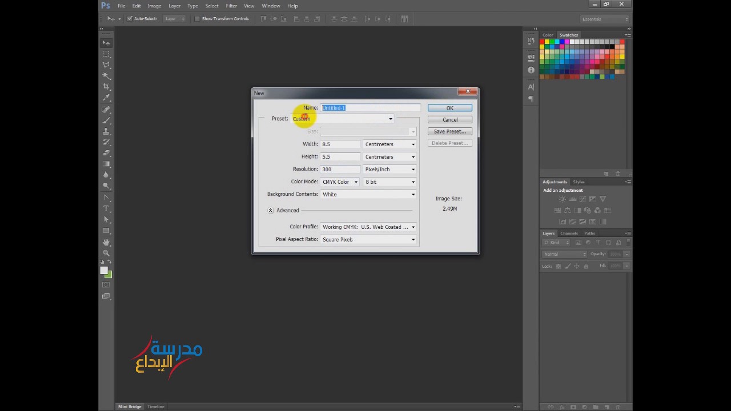731x411 pixels.
Task: Click the Name input field
Action: point(370,108)
